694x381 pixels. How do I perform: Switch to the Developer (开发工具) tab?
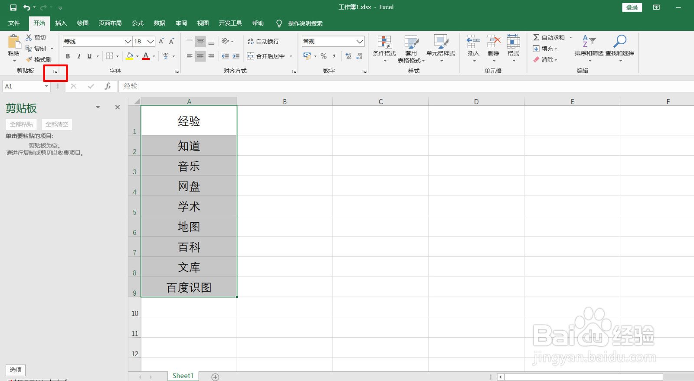tap(230, 23)
